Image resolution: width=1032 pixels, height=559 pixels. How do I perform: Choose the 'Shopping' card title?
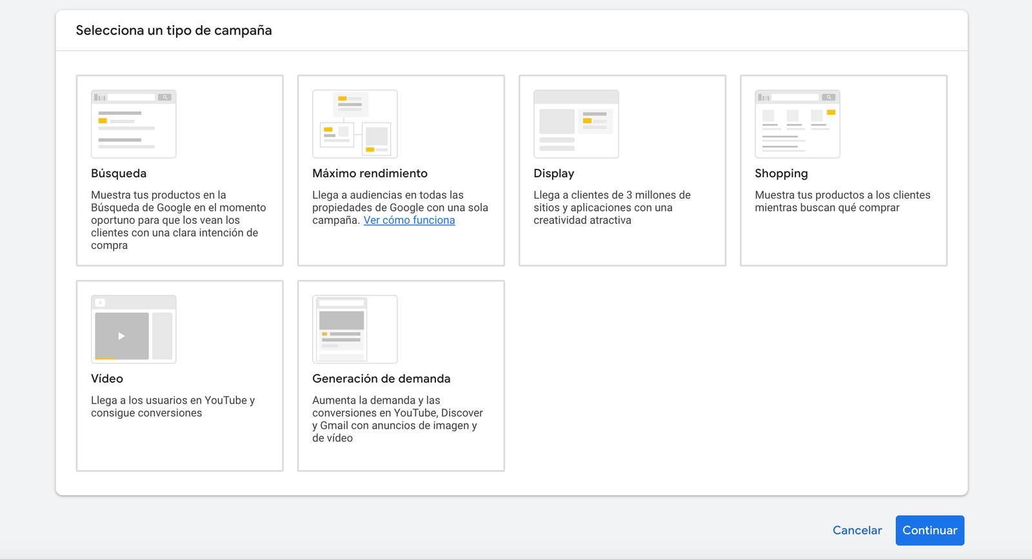pyautogui.click(x=781, y=173)
